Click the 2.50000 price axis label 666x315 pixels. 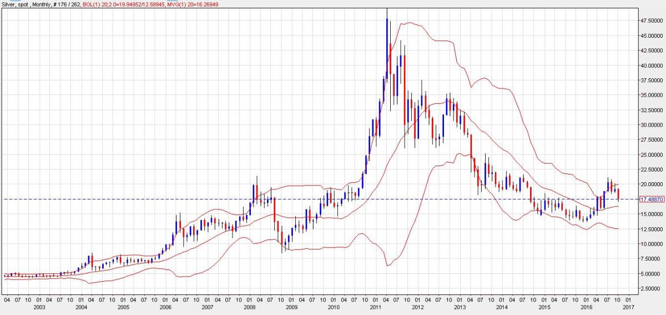650,288
